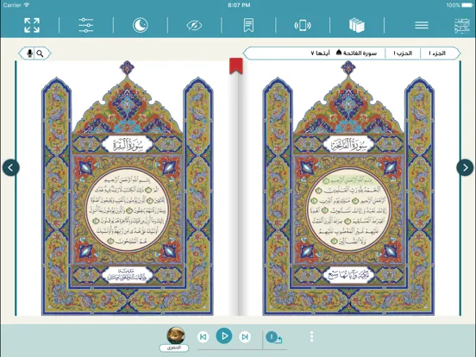The width and height of the screenshot is (476, 357).
Task: Open more options with the three dots
Action: 311,336
